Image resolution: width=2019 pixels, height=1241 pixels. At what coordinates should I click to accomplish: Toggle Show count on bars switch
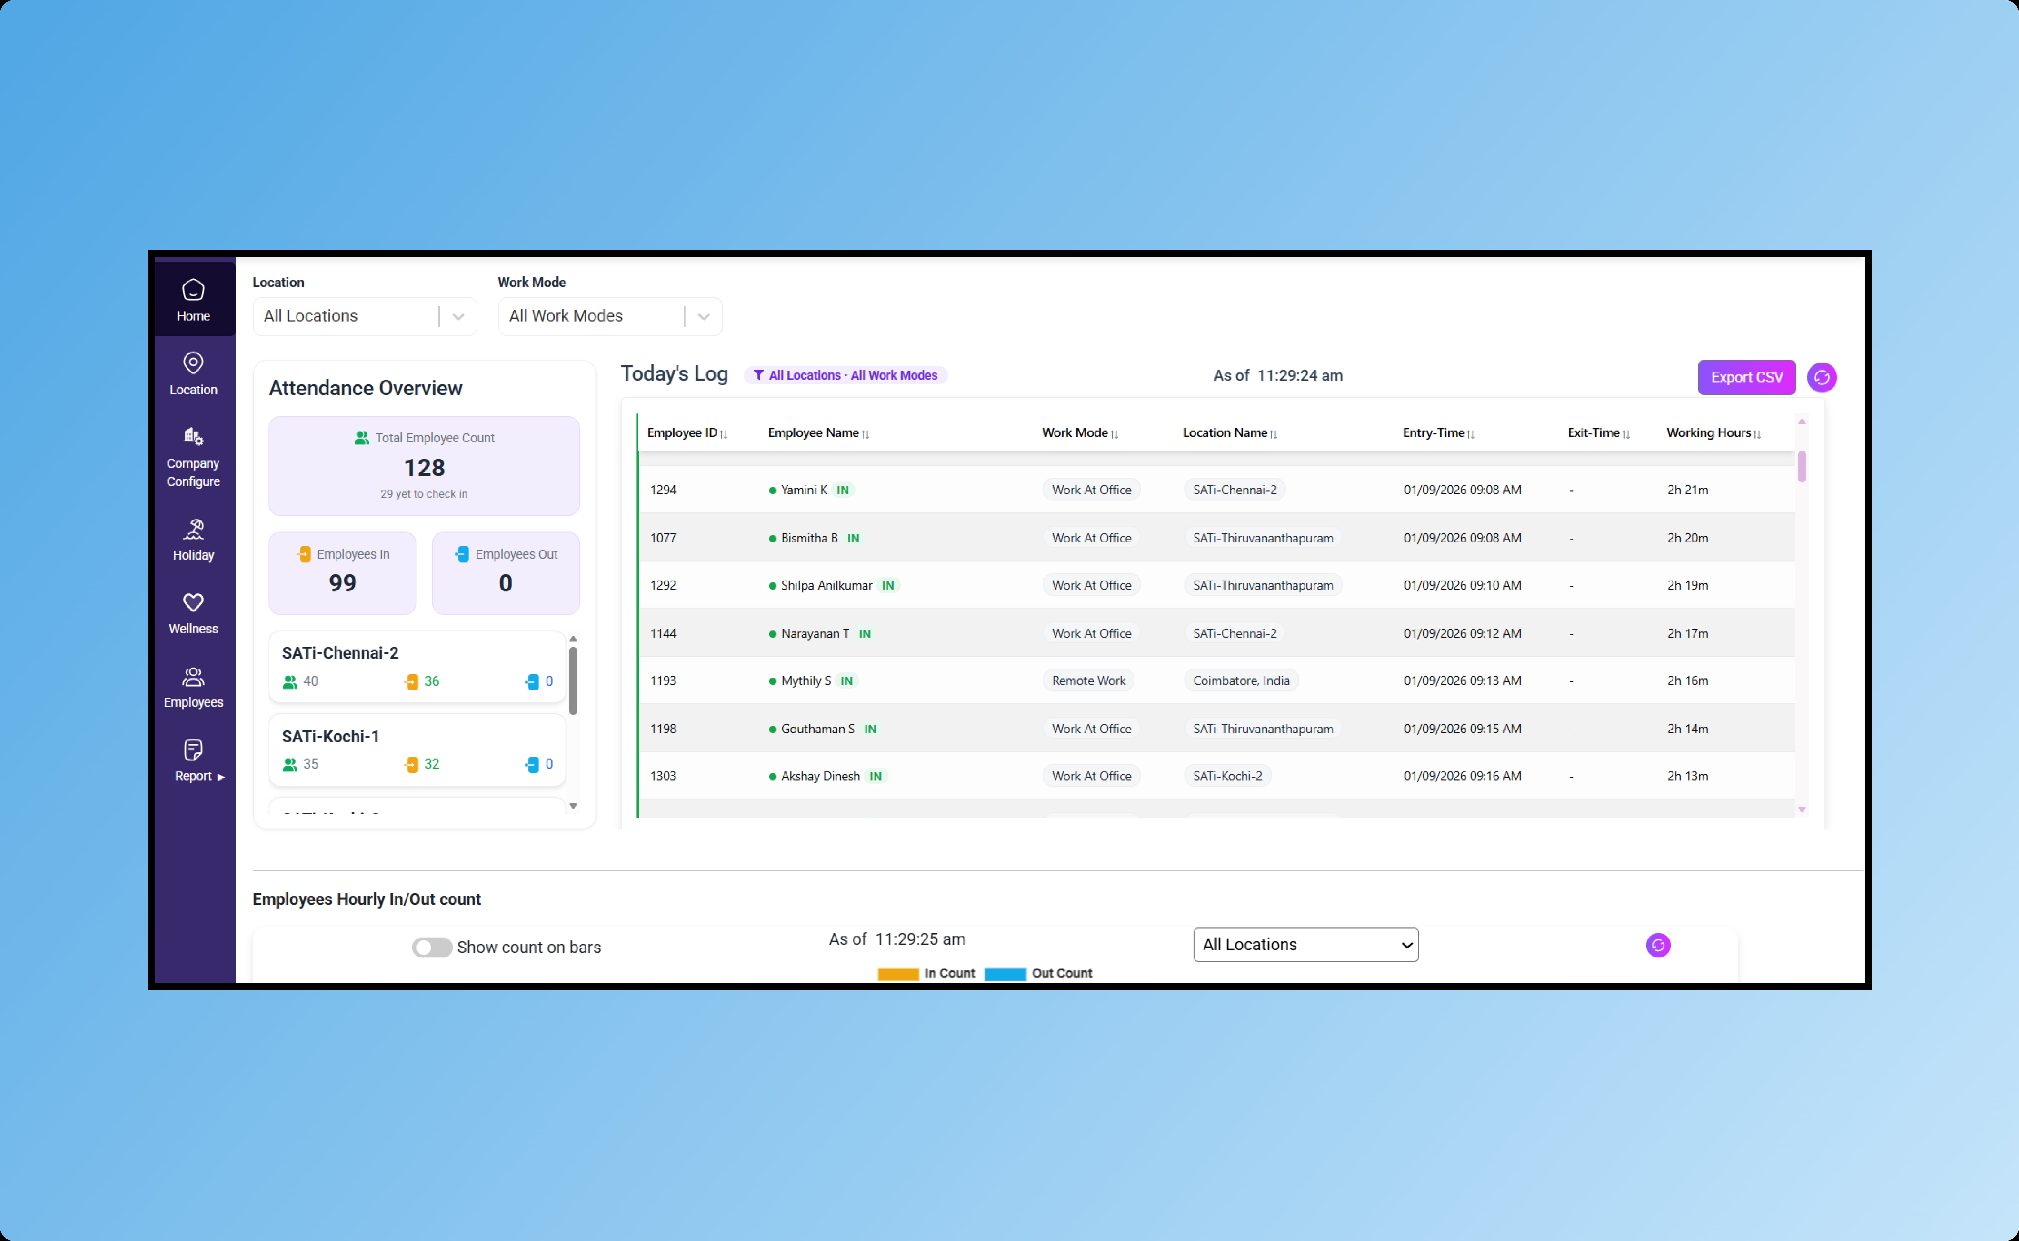(x=432, y=947)
